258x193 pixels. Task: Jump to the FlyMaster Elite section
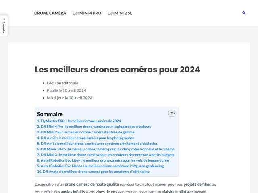click(79, 121)
